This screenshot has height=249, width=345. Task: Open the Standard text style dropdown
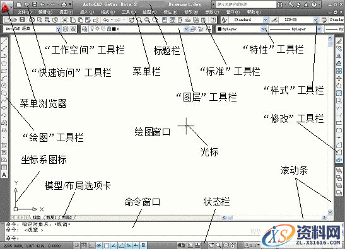[x=266, y=20]
